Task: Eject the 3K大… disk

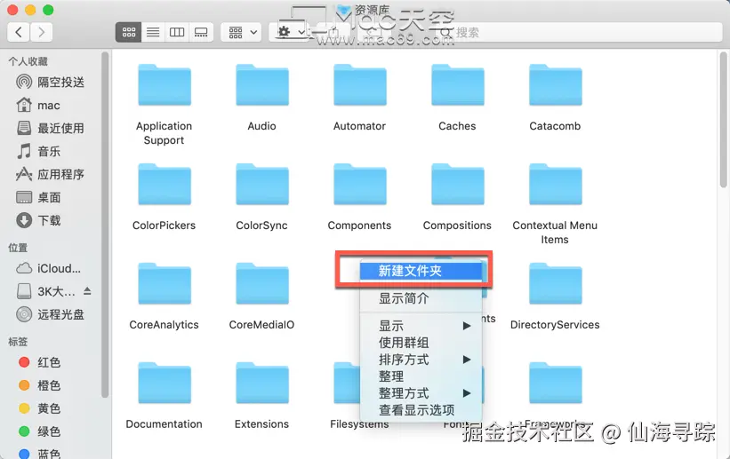Action: (x=87, y=291)
